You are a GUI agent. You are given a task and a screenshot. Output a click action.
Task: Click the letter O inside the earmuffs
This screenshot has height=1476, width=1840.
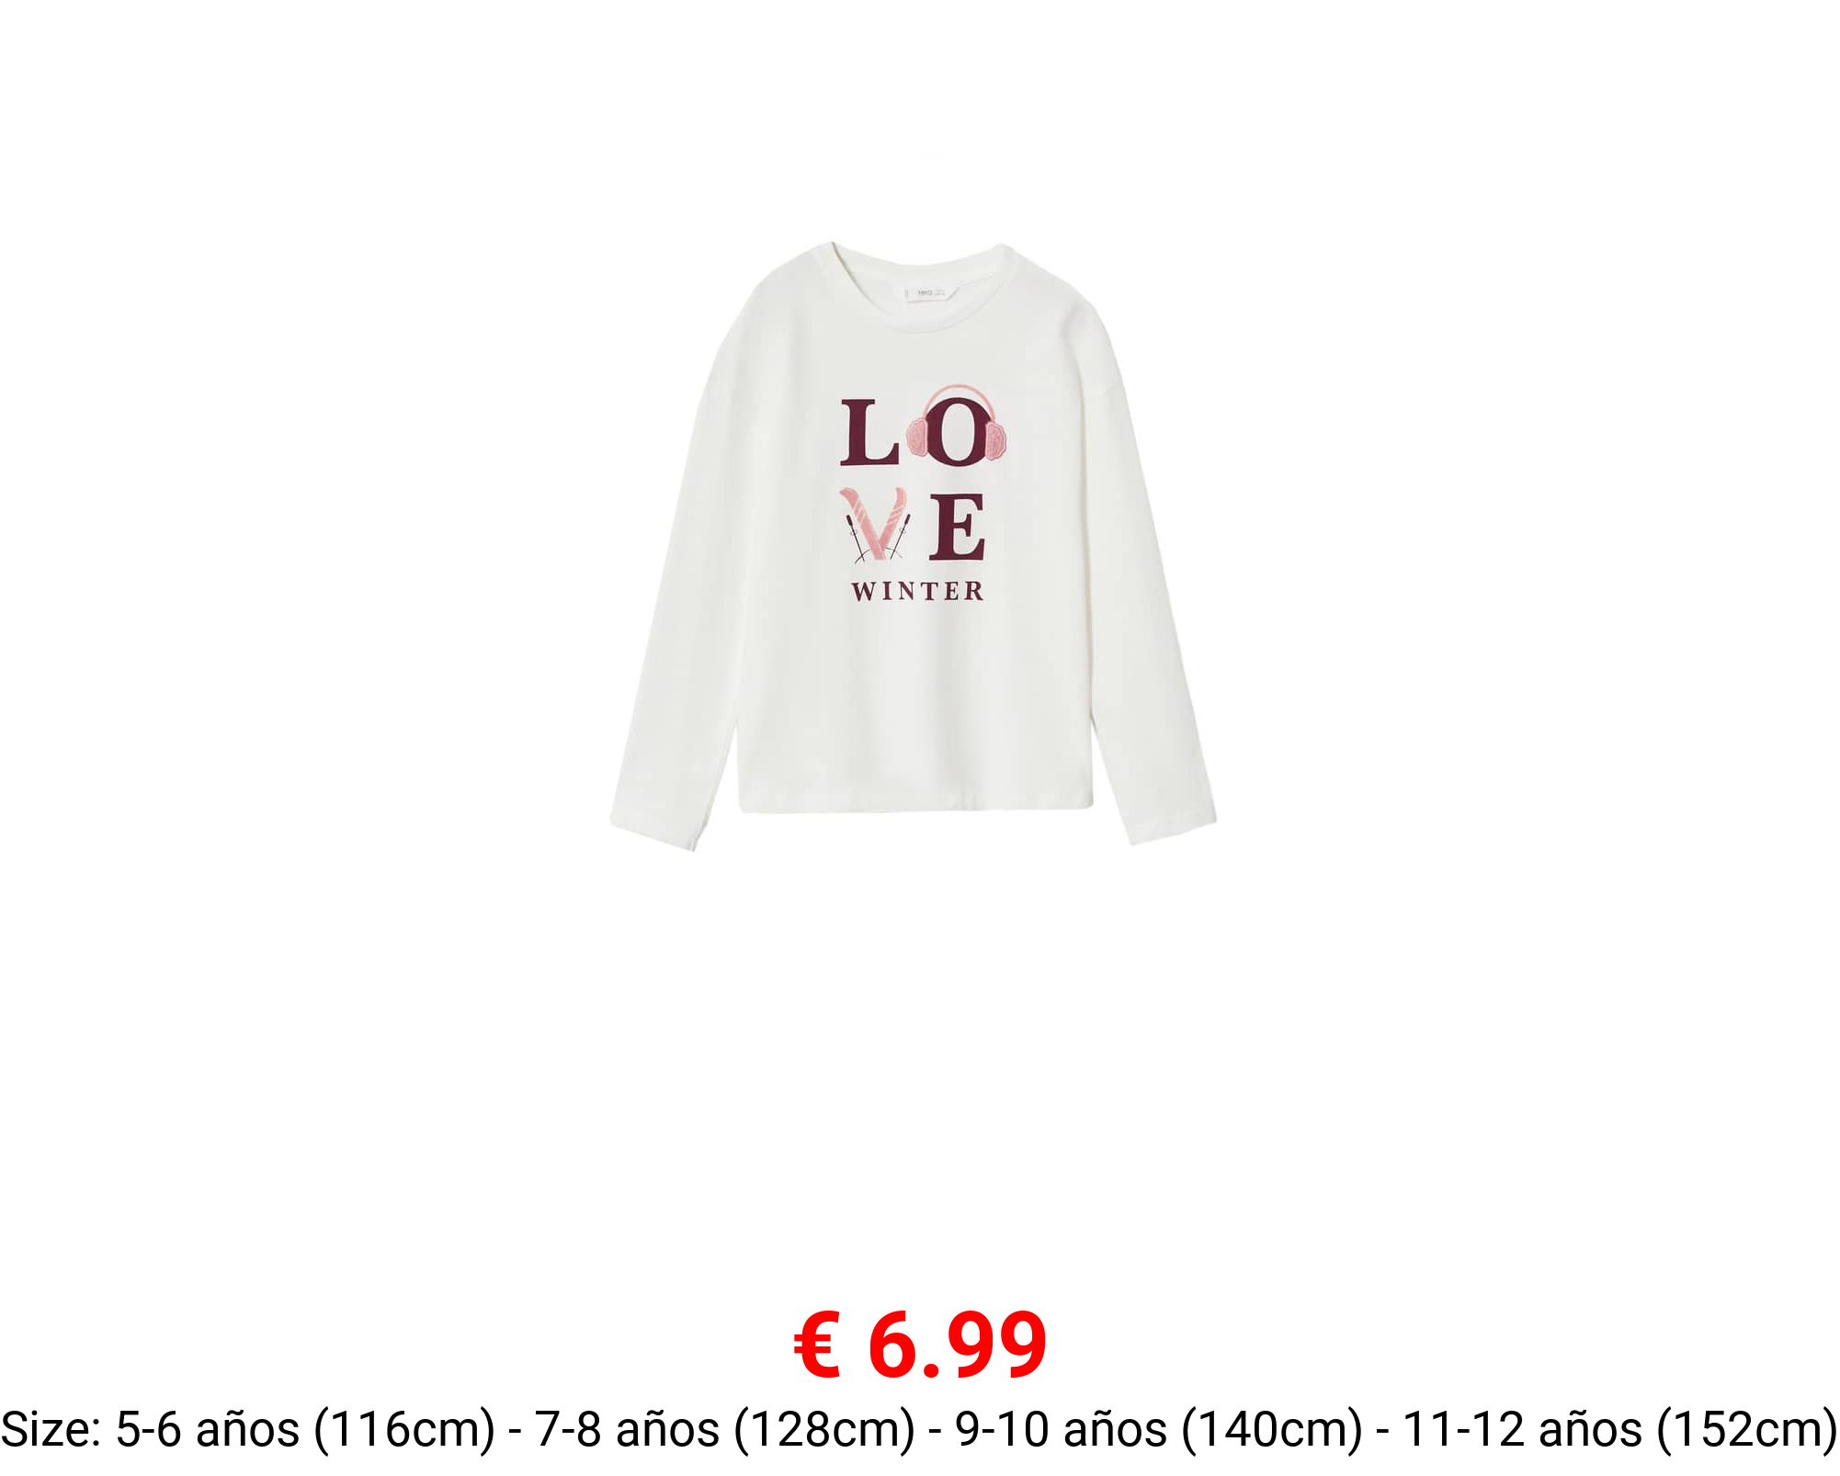(958, 433)
